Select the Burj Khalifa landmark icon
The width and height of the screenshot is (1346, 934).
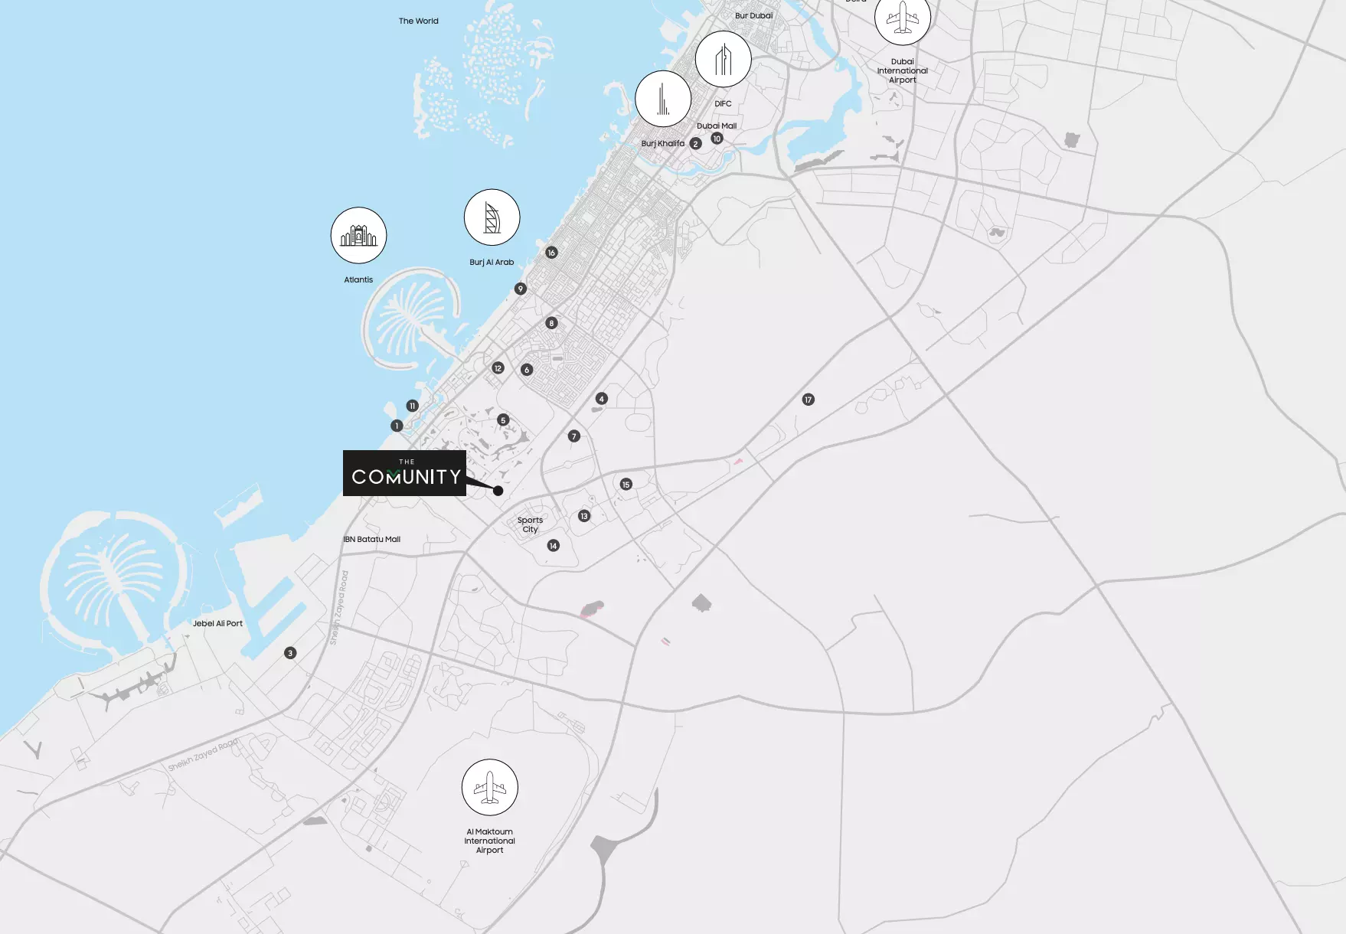(663, 99)
